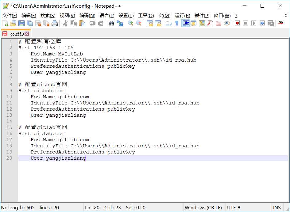Close document X at menu bar right
The width and height of the screenshot is (290, 212).
pos(286,16)
